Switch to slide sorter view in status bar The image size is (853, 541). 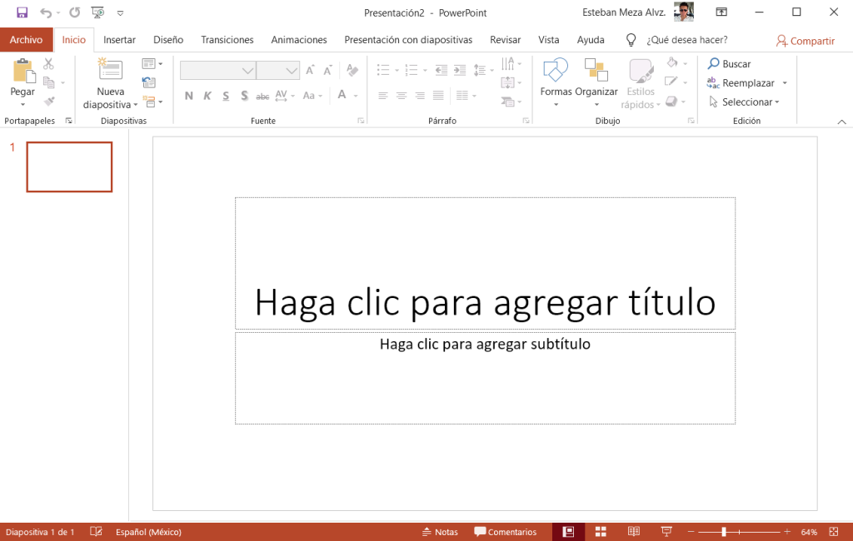point(601,531)
